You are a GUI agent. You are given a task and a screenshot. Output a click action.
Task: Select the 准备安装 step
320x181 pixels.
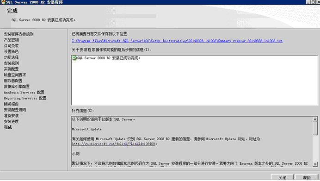(x=11, y=116)
